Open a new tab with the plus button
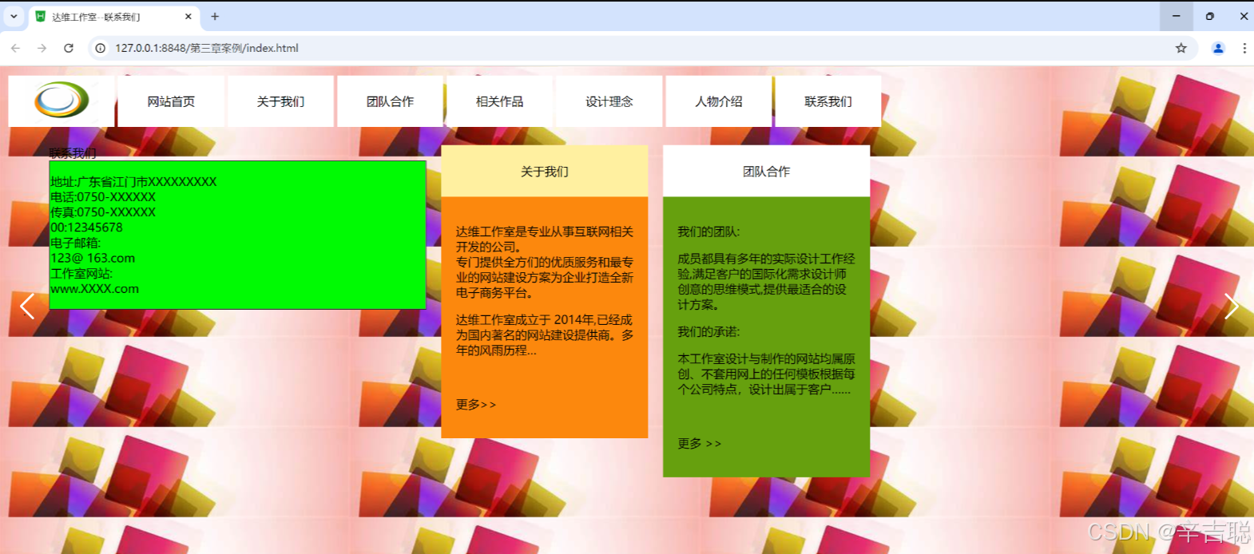The height and width of the screenshot is (554, 1254). (215, 16)
